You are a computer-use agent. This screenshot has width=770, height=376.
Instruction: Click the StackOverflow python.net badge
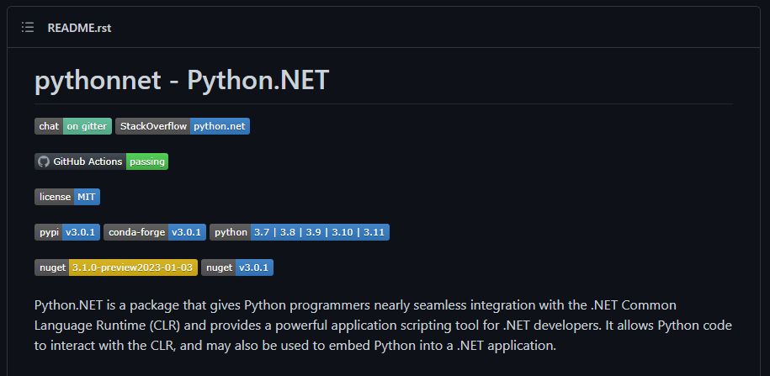pyautogui.click(x=182, y=126)
